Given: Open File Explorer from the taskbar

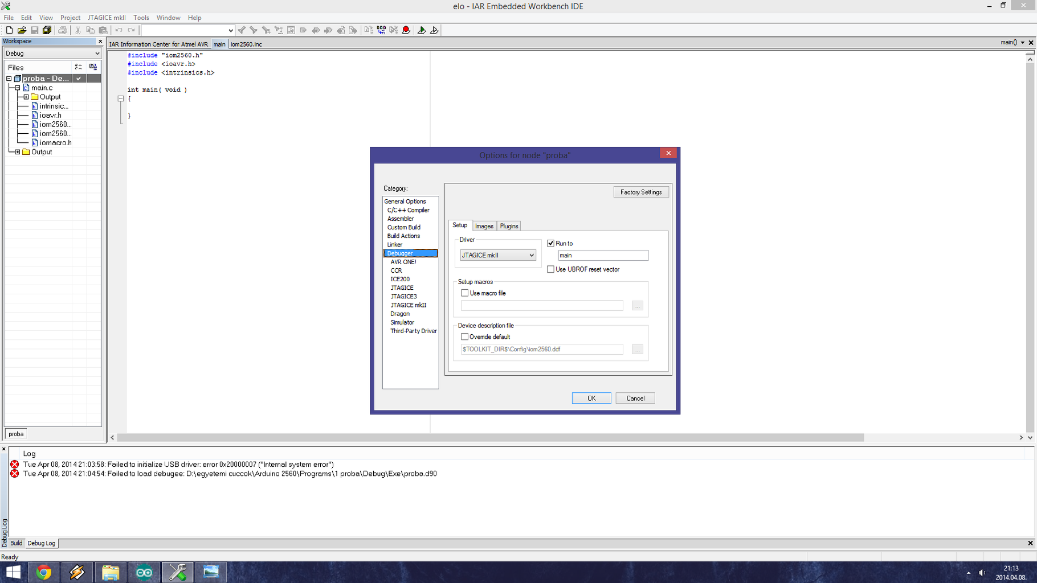Looking at the screenshot, I should pyautogui.click(x=111, y=572).
